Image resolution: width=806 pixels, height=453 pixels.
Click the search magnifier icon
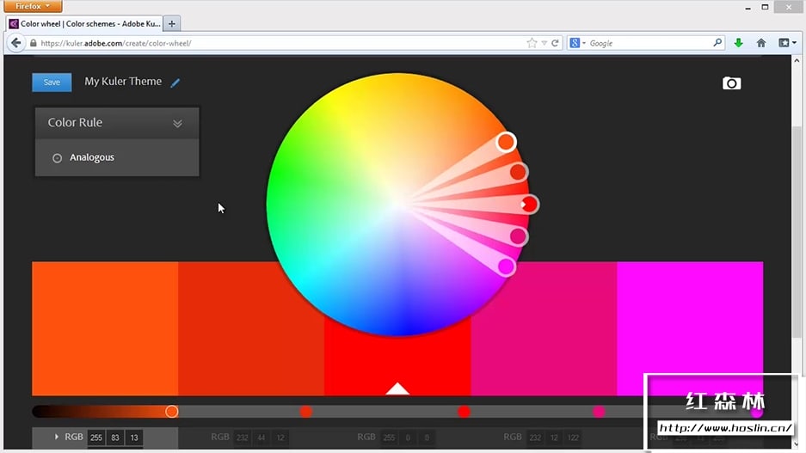click(x=717, y=43)
